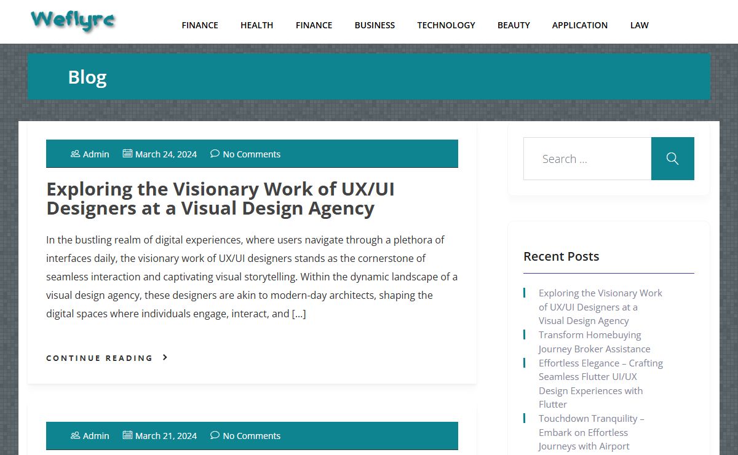Click the calendar icon beside March 24, 2024
The image size is (738, 455).
(x=127, y=154)
